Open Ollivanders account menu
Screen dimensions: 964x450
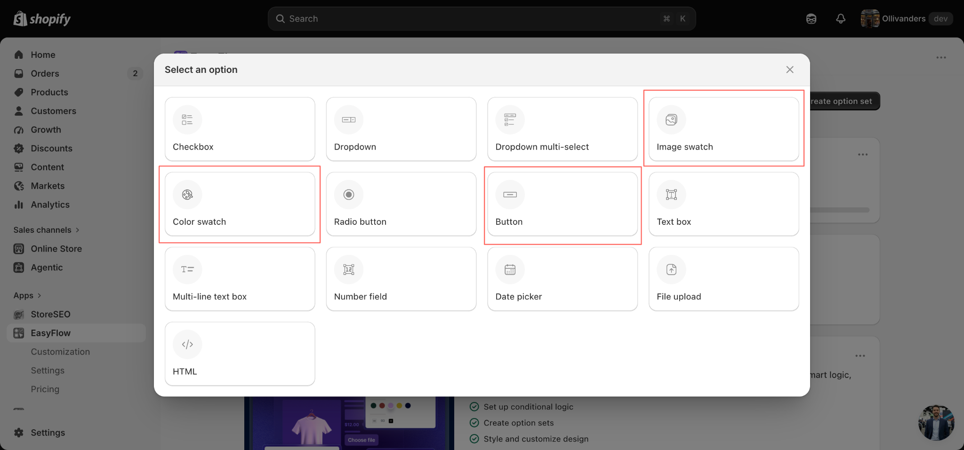click(907, 19)
